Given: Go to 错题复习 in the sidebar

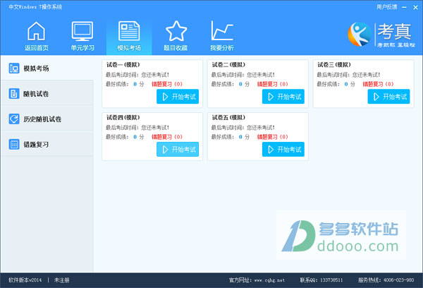Looking at the screenshot, I should tap(47, 144).
